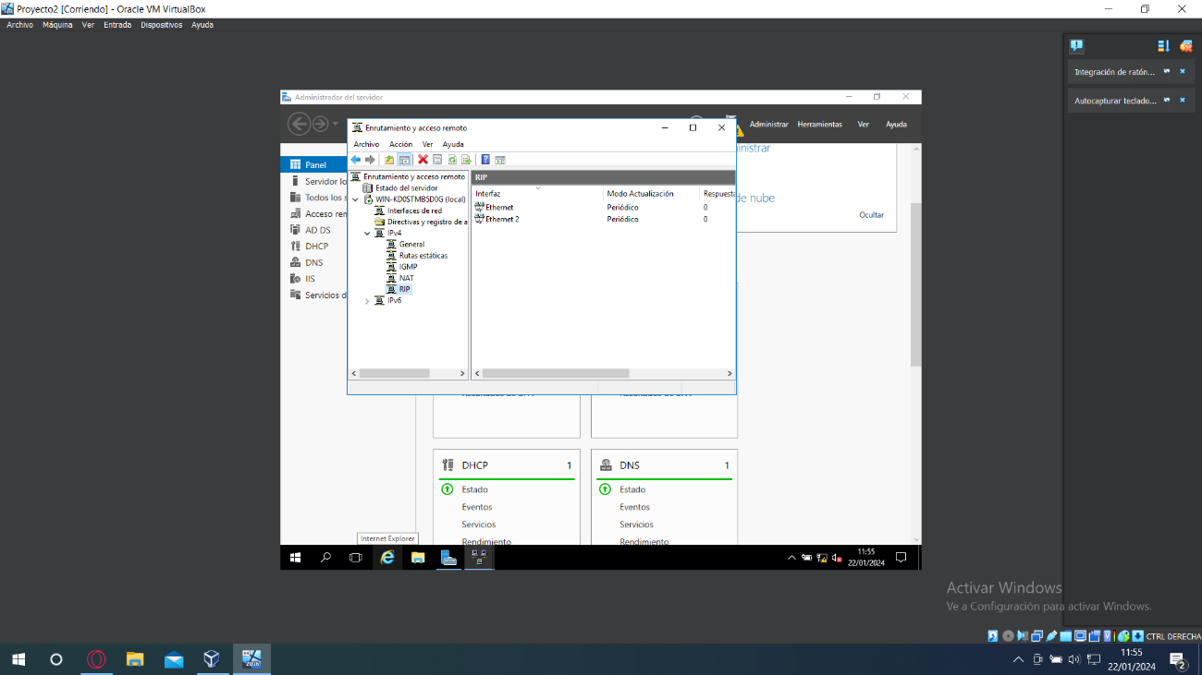Image resolution: width=1202 pixels, height=675 pixels.
Task: Select Panel in Server Manager sidebar
Action: coord(313,164)
